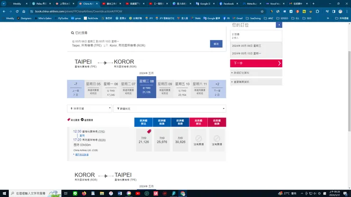Open the browser home page icon
Image resolution: width=351 pixels, height=197 pixels.
pyautogui.click(x=24, y=11)
